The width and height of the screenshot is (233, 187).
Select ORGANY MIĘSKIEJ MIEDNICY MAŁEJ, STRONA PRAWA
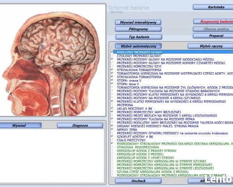(158, 126)
